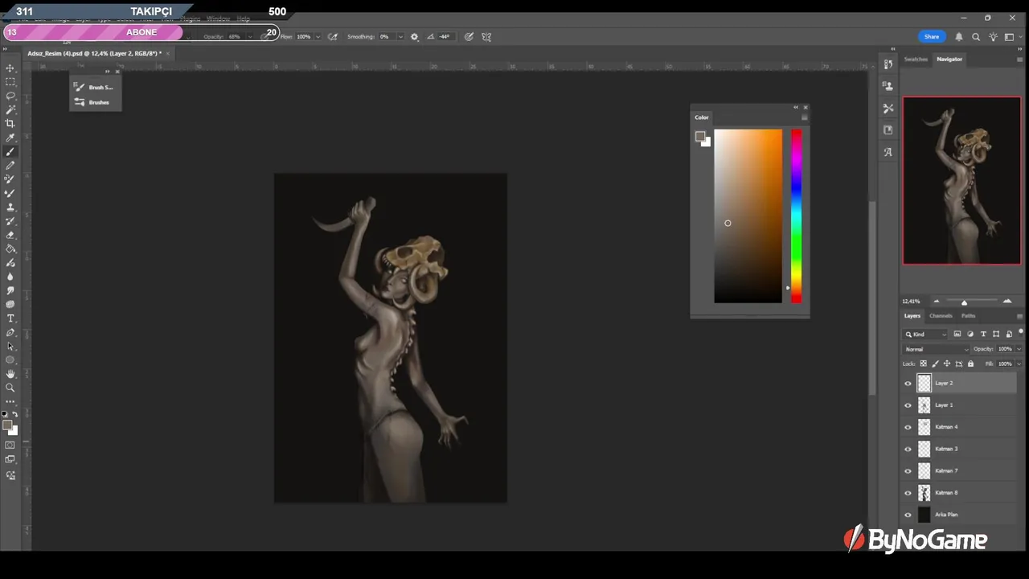Image resolution: width=1029 pixels, height=579 pixels.
Task: Toggle lock all padlock icon
Action: tap(970, 363)
